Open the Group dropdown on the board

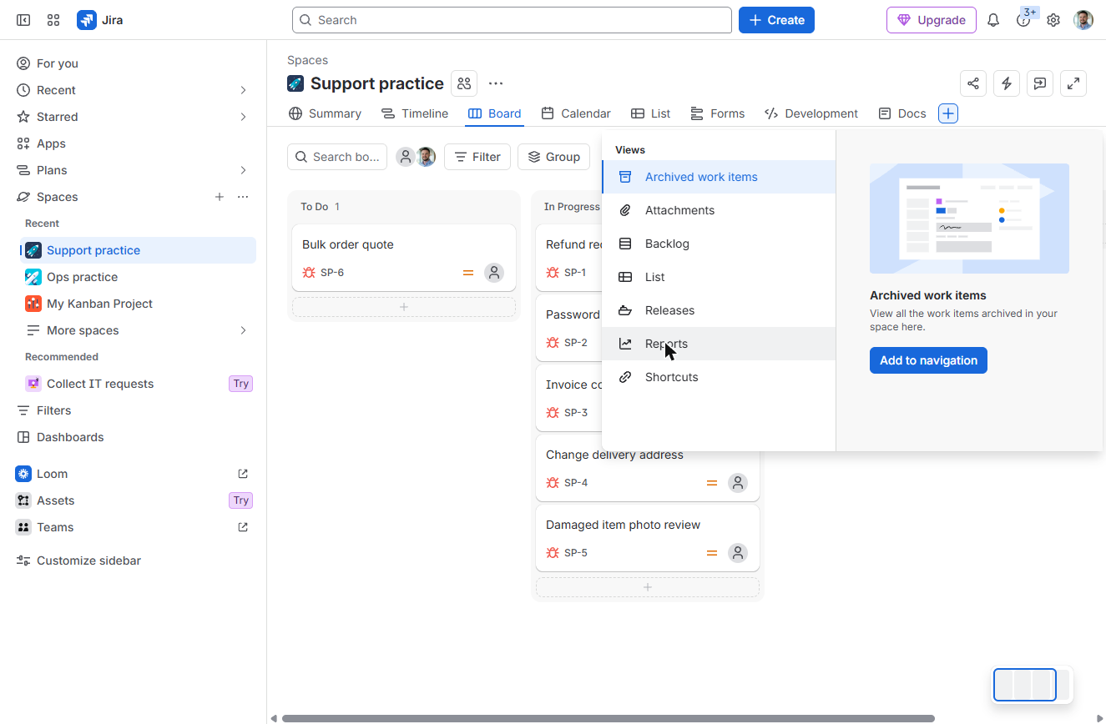coord(554,157)
